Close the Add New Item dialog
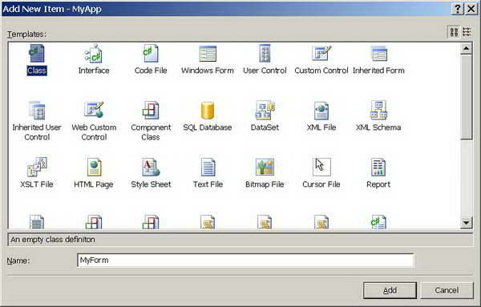 point(471,9)
